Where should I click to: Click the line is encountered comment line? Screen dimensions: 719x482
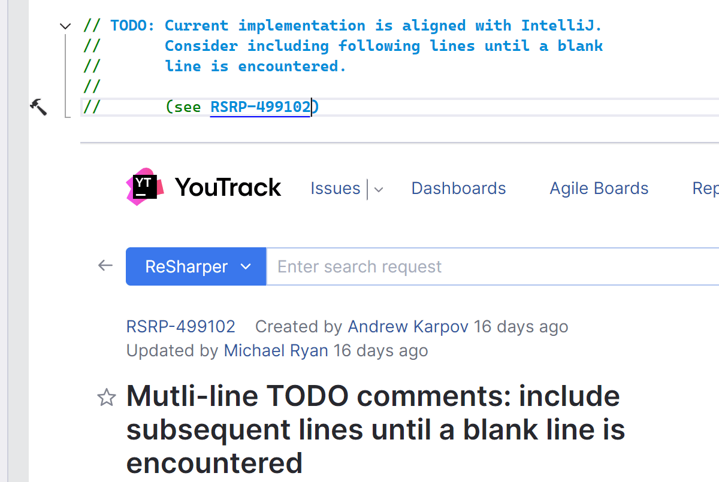click(256, 66)
